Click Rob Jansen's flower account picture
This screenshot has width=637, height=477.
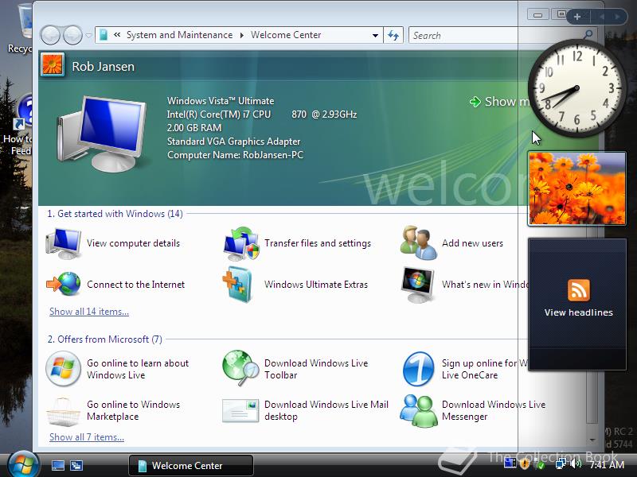[x=53, y=65]
